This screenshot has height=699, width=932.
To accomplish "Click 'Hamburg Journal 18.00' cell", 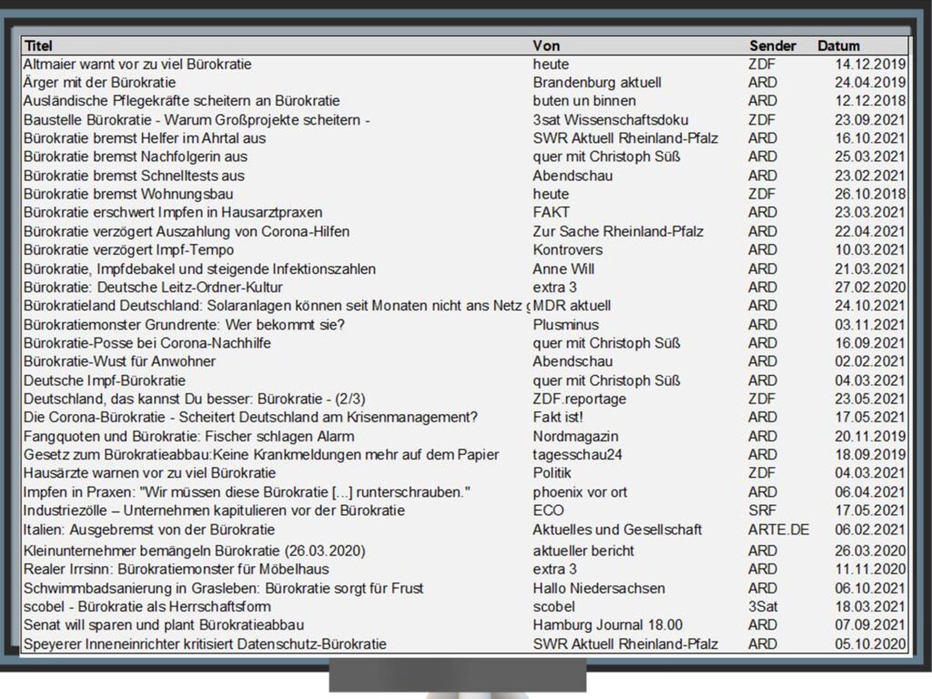I will 607,625.
